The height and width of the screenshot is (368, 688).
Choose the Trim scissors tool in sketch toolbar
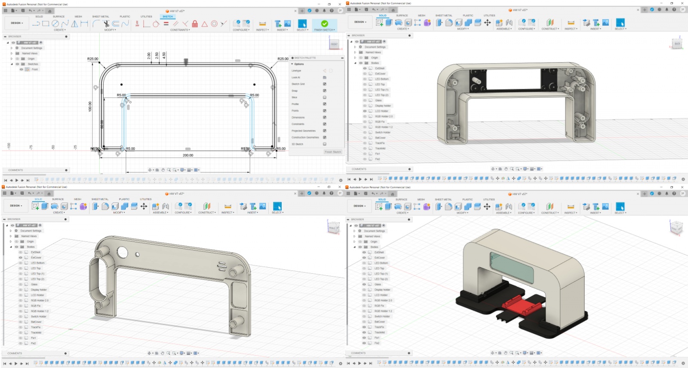(x=106, y=24)
